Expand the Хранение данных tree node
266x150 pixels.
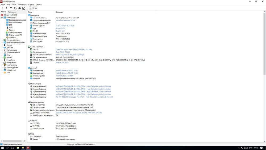[x=2, y=52]
